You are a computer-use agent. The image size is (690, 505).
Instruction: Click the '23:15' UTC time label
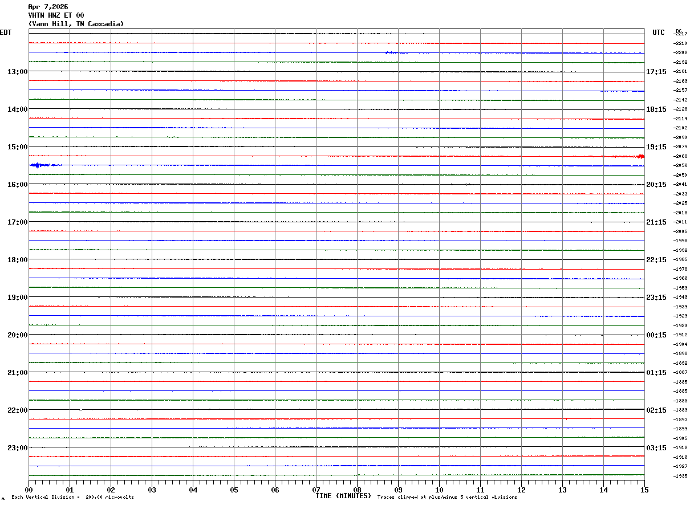pyautogui.click(x=656, y=298)
